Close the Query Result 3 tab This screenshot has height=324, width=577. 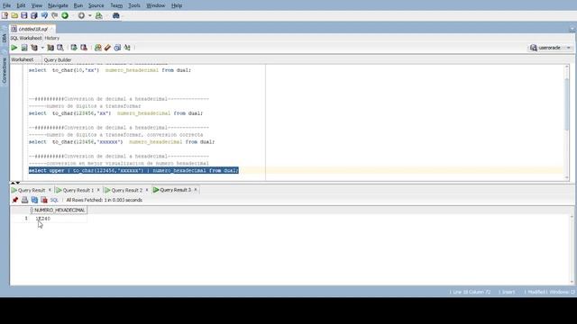click(x=196, y=190)
